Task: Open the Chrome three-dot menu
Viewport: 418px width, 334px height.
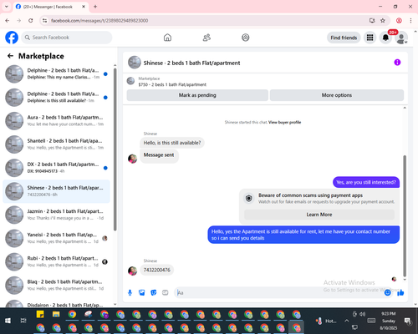Action: click(410, 21)
